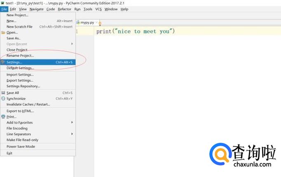Click the Open... folder icon
This screenshot has height=177, width=281.
[3, 33]
